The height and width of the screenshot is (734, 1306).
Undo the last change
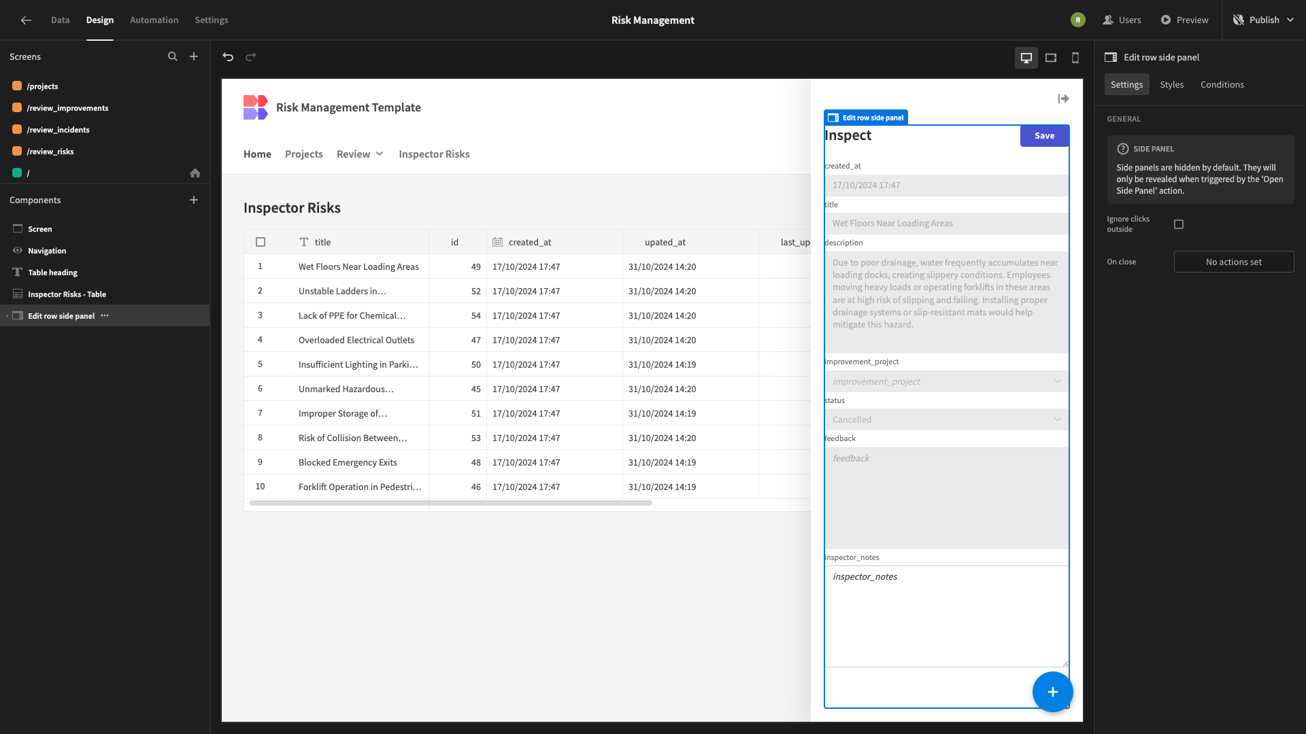coord(228,57)
